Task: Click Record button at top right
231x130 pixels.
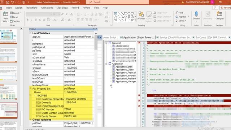Action: [226, 8]
